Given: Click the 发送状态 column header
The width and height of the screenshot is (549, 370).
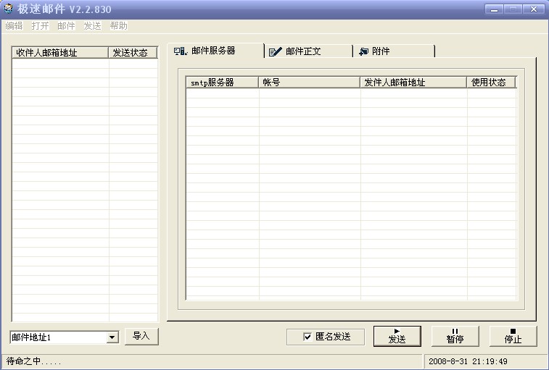Looking at the screenshot, I should [133, 53].
